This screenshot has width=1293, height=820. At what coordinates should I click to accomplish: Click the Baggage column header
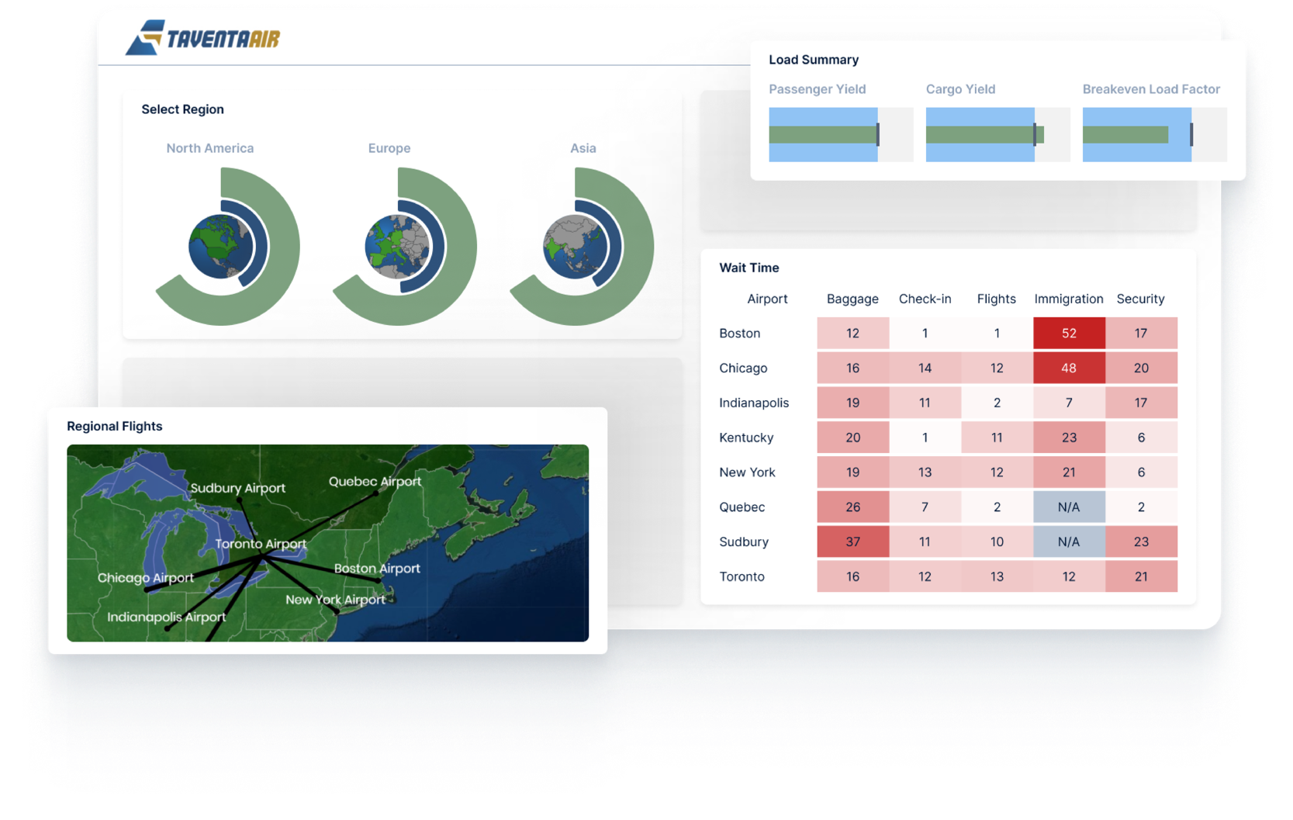(852, 299)
